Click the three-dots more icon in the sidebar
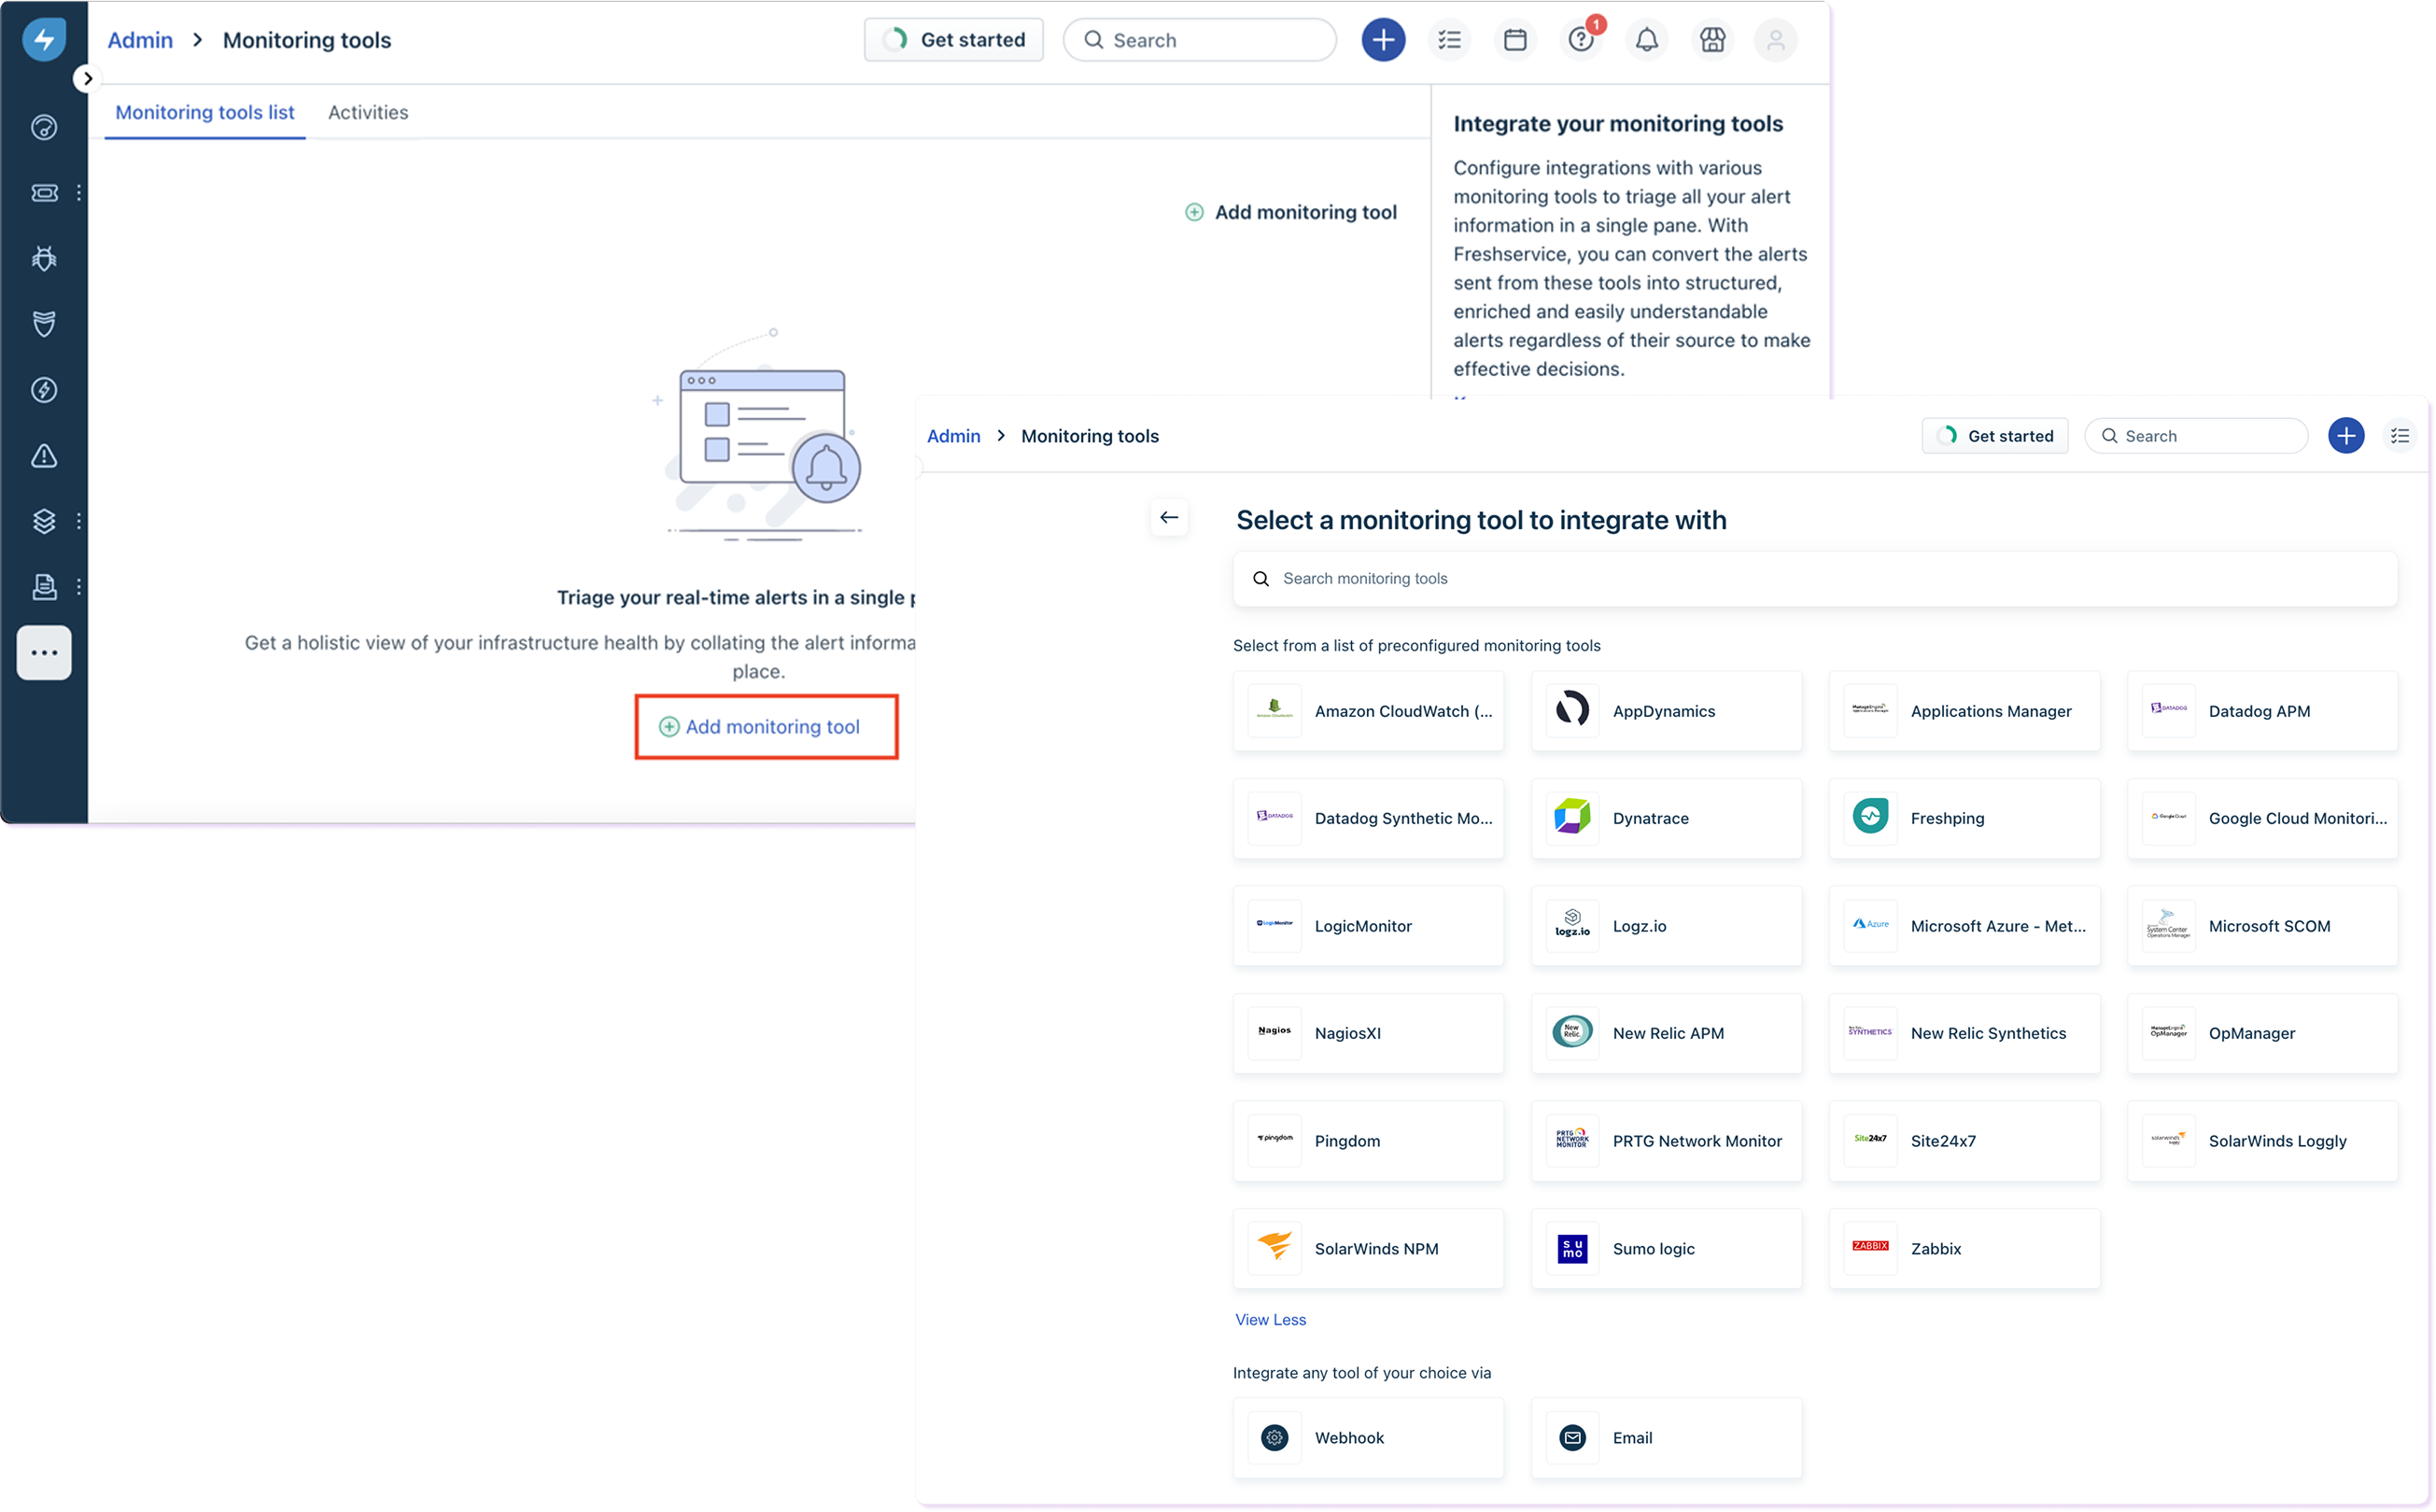The width and height of the screenshot is (2436, 1512). pos(44,653)
